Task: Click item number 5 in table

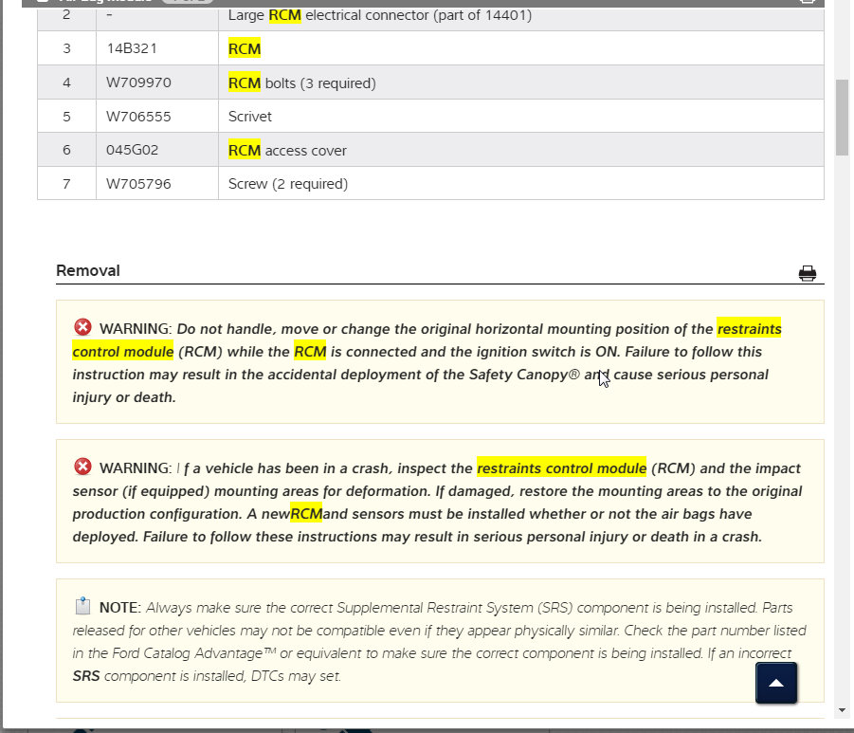Action: pos(66,117)
